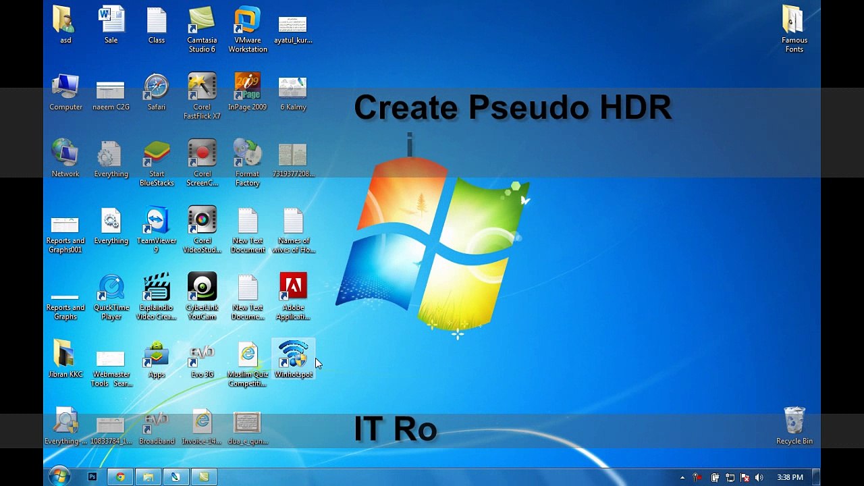Select the Everything installer icon in bottom row
864x486 pixels.
point(65,426)
